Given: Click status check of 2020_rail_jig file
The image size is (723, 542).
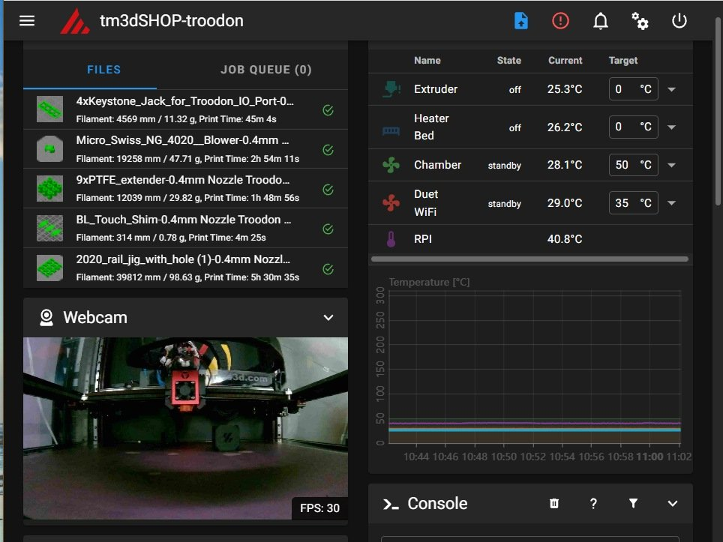Looking at the screenshot, I should click(x=328, y=269).
